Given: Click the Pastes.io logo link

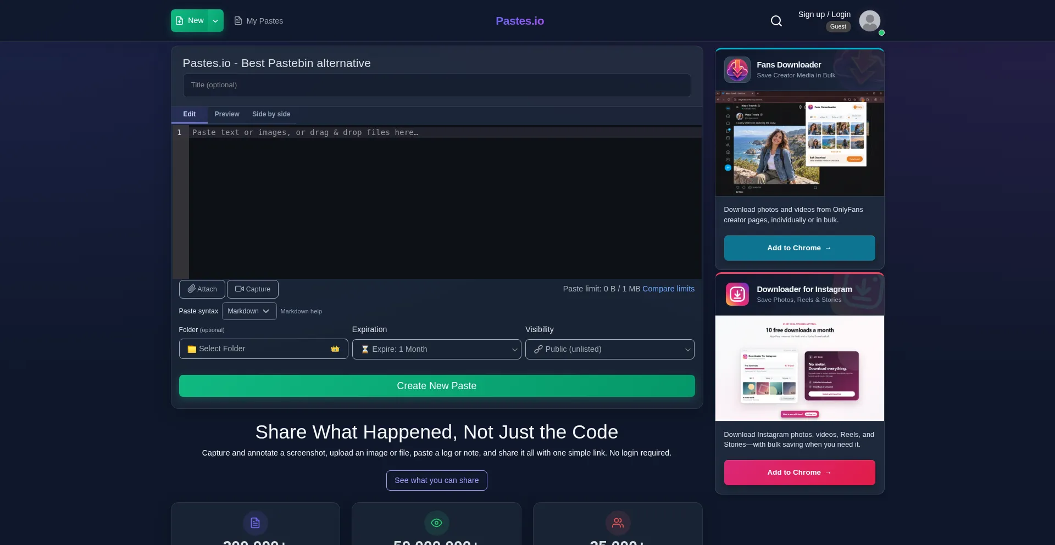Looking at the screenshot, I should pos(520,21).
